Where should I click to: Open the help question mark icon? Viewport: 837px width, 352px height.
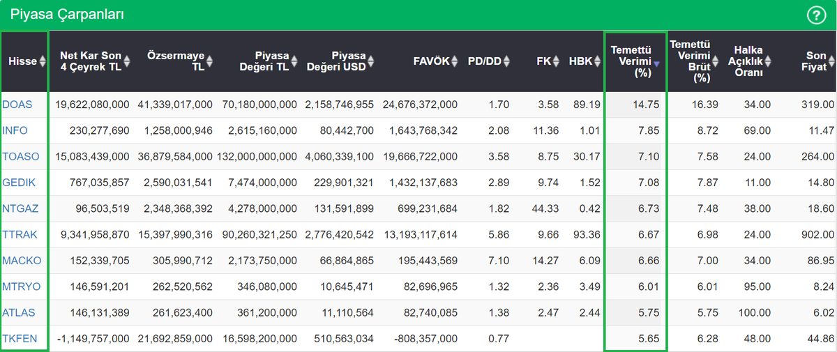[x=815, y=15]
